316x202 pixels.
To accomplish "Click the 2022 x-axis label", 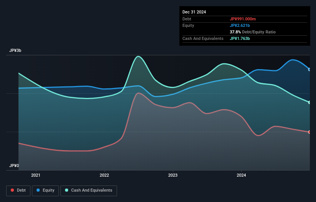I will point(104,175).
